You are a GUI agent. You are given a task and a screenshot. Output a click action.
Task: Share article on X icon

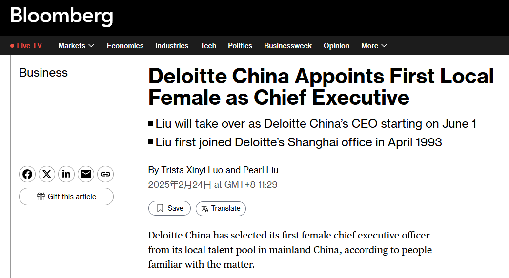(47, 174)
